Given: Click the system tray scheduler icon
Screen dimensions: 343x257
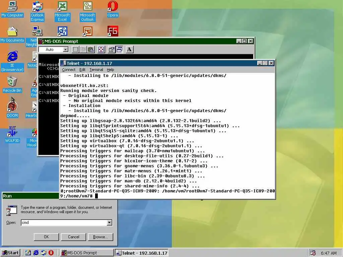Looking at the screenshot, I should pos(313,253).
